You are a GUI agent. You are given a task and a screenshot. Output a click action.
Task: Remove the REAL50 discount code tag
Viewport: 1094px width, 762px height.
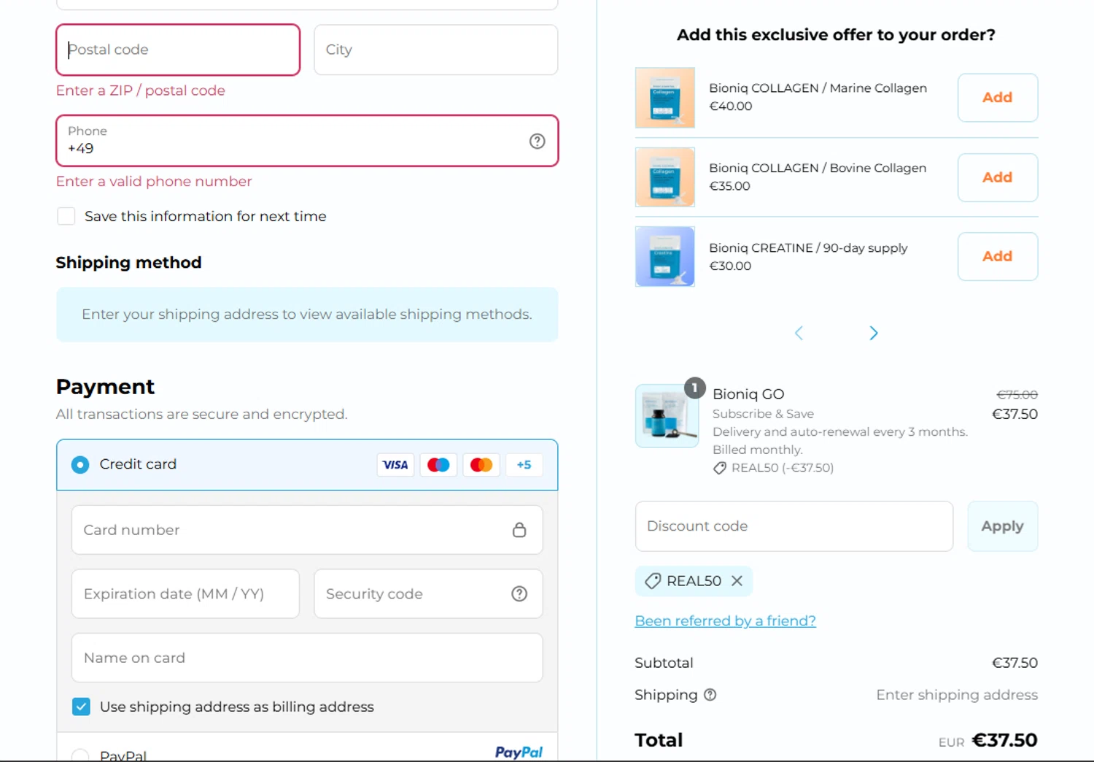click(x=737, y=581)
